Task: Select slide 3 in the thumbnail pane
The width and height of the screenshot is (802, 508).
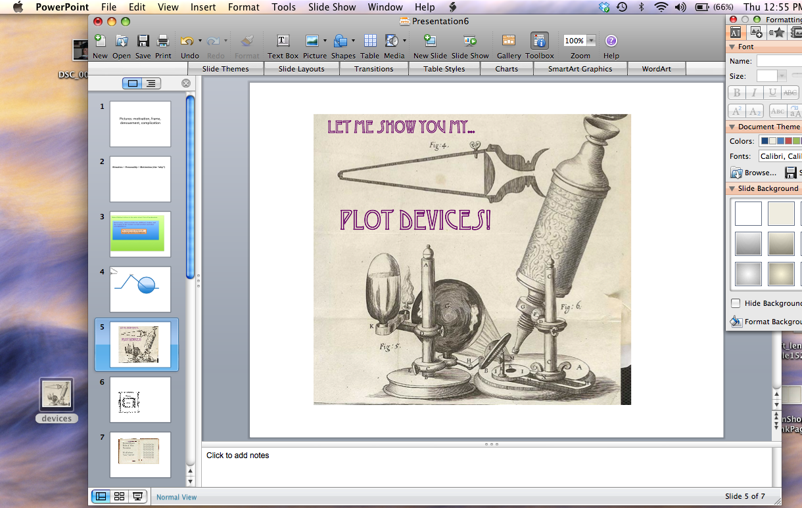Action: (139, 234)
